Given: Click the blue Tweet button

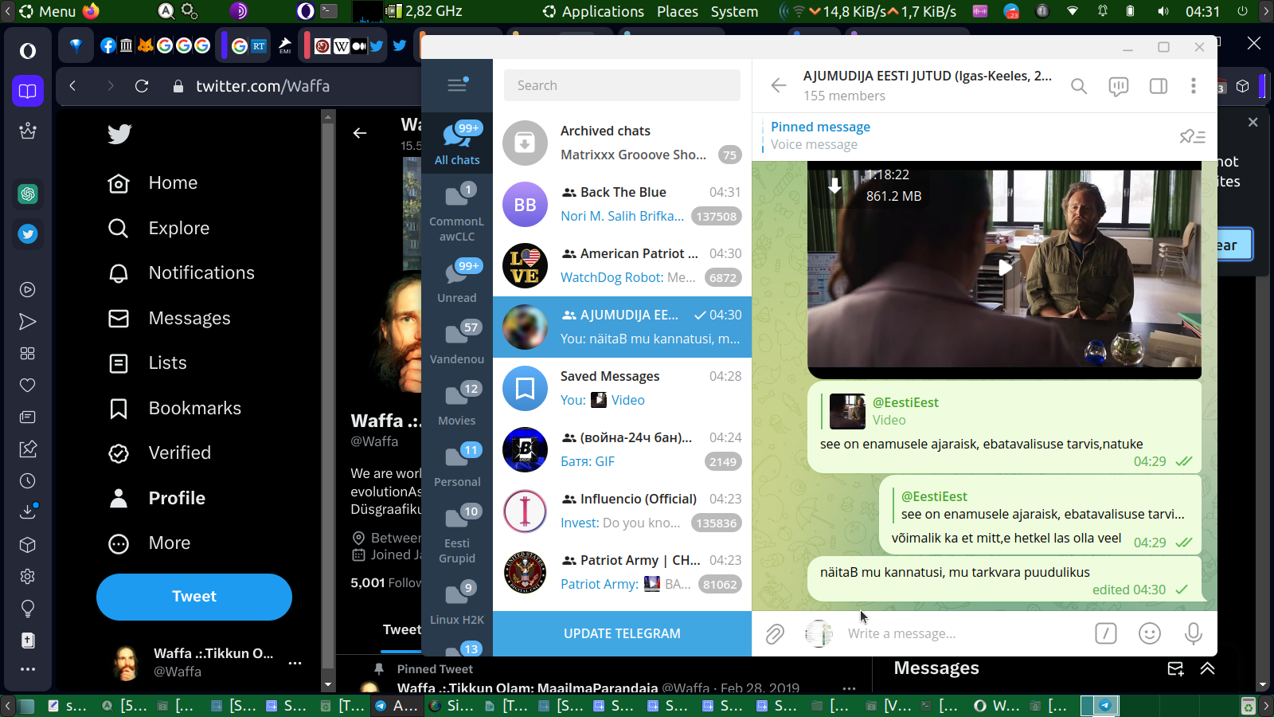Looking at the screenshot, I should click(x=194, y=597).
